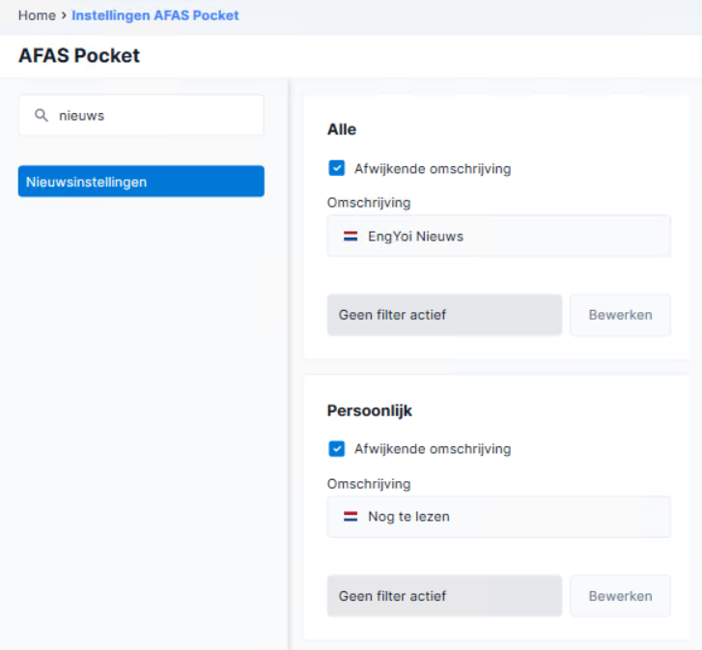Uncheck Afwijkende omschrijving checkbox under Persoonlijk
Image resolution: width=702 pixels, height=650 pixels.
coord(337,448)
